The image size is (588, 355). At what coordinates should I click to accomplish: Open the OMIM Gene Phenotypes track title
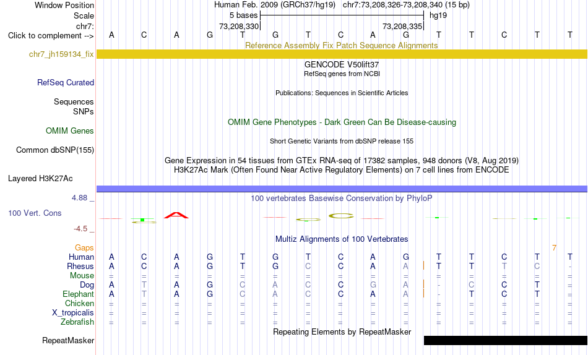(342, 122)
